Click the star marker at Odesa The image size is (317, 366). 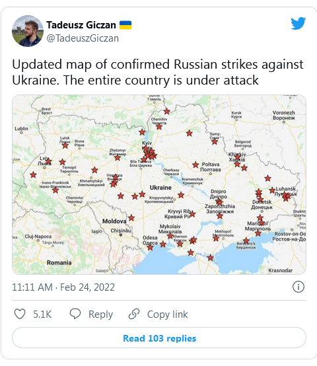pyautogui.click(x=150, y=247)
